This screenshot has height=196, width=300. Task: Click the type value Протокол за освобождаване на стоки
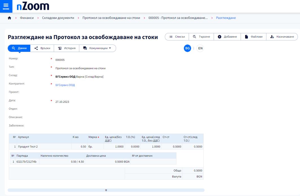tap(80, 68)
